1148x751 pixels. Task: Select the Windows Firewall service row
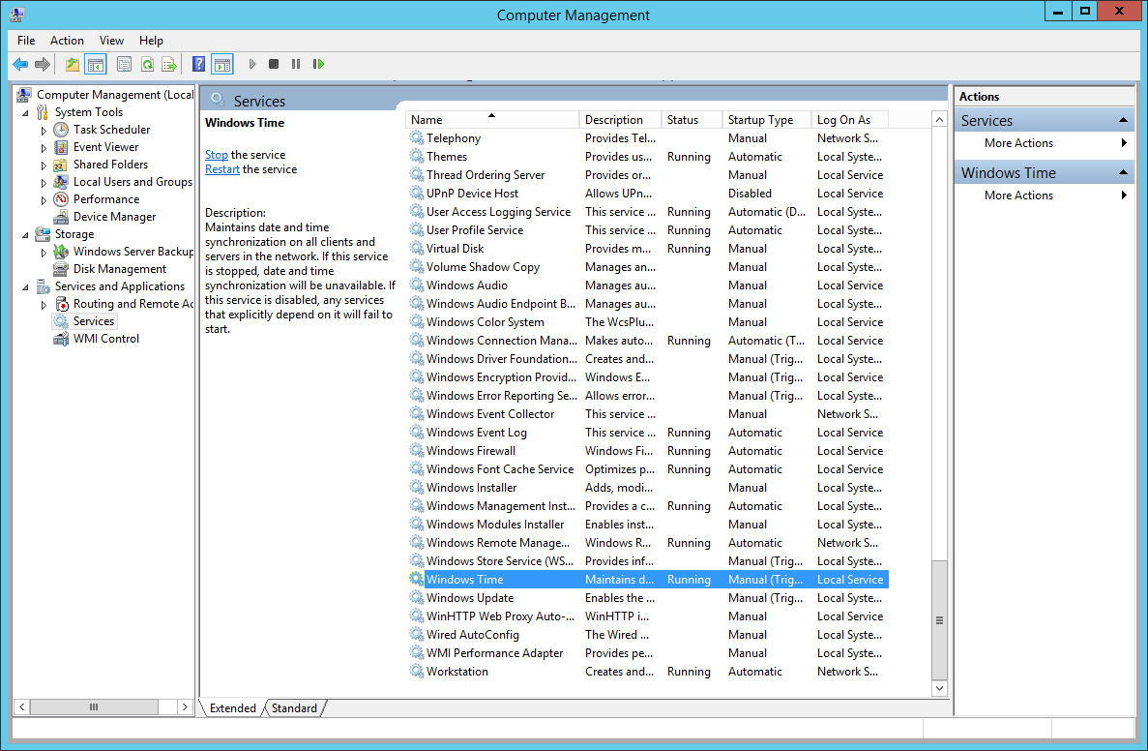click(647, 451)
